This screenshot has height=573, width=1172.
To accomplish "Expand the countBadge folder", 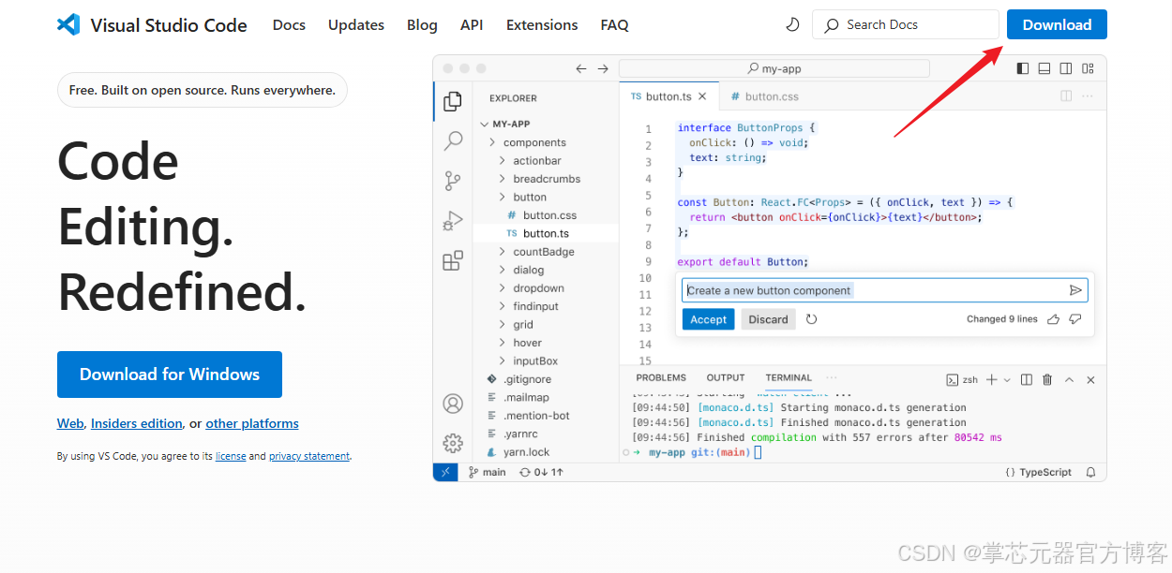I will tap(546, 252).
